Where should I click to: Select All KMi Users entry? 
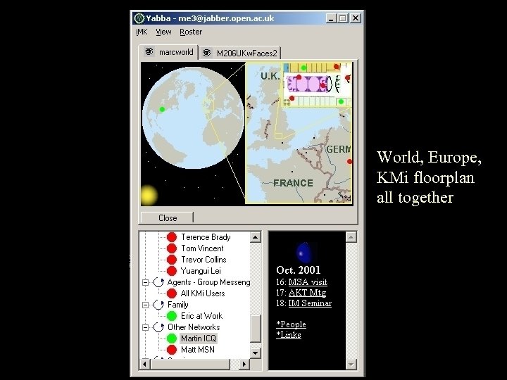[203, 293]
